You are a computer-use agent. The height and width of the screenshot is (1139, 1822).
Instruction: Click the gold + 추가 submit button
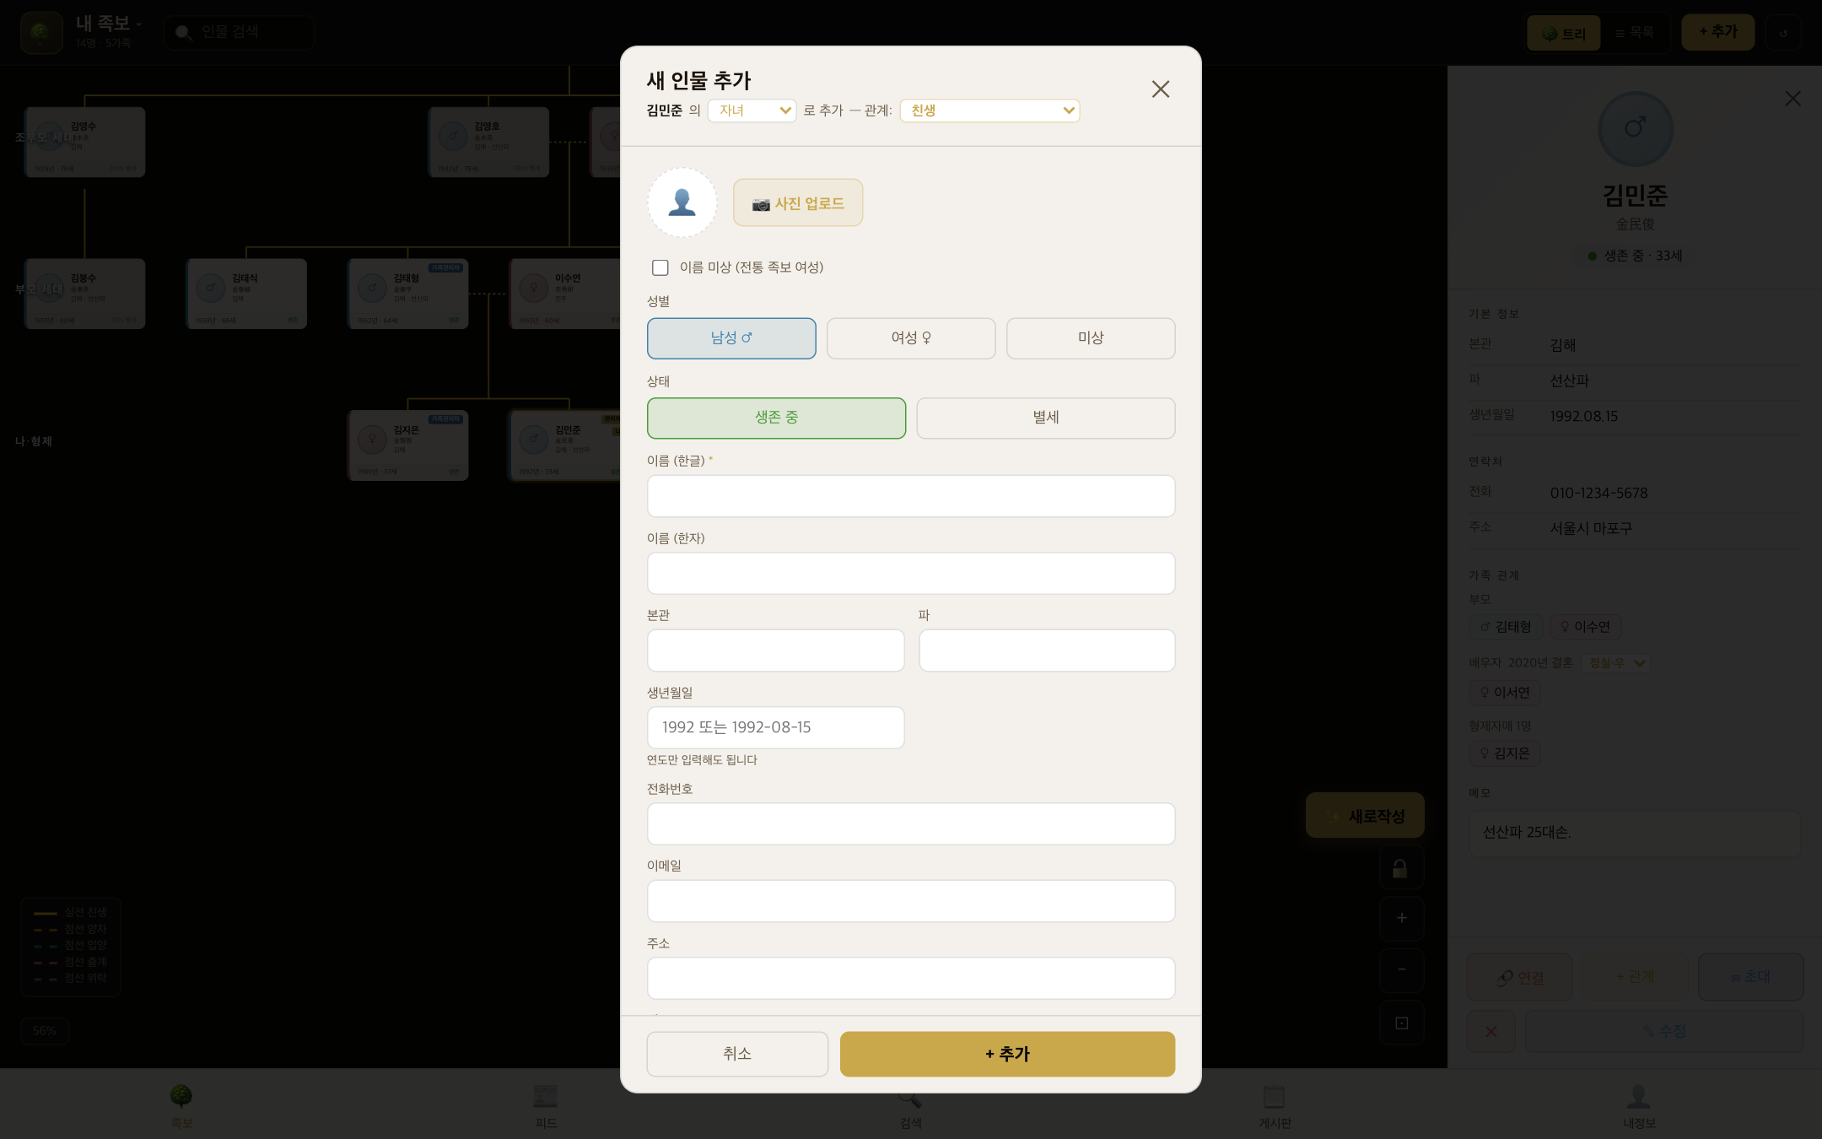tap(1007, 1054)
